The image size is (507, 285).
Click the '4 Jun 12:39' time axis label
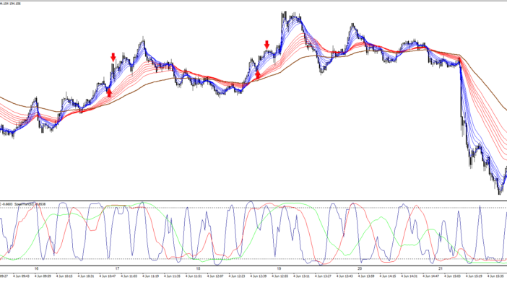259,276
